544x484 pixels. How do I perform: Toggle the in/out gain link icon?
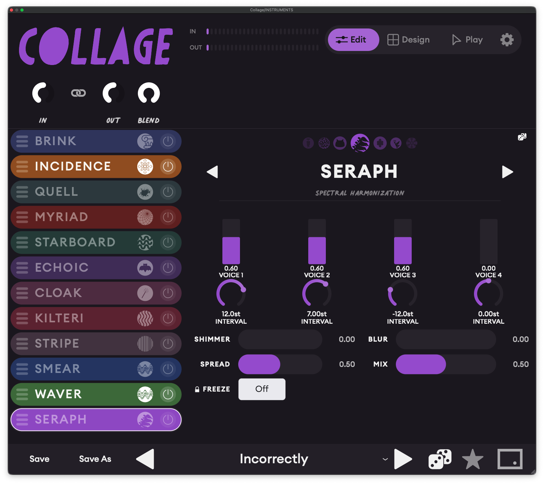tap(78, 93)
